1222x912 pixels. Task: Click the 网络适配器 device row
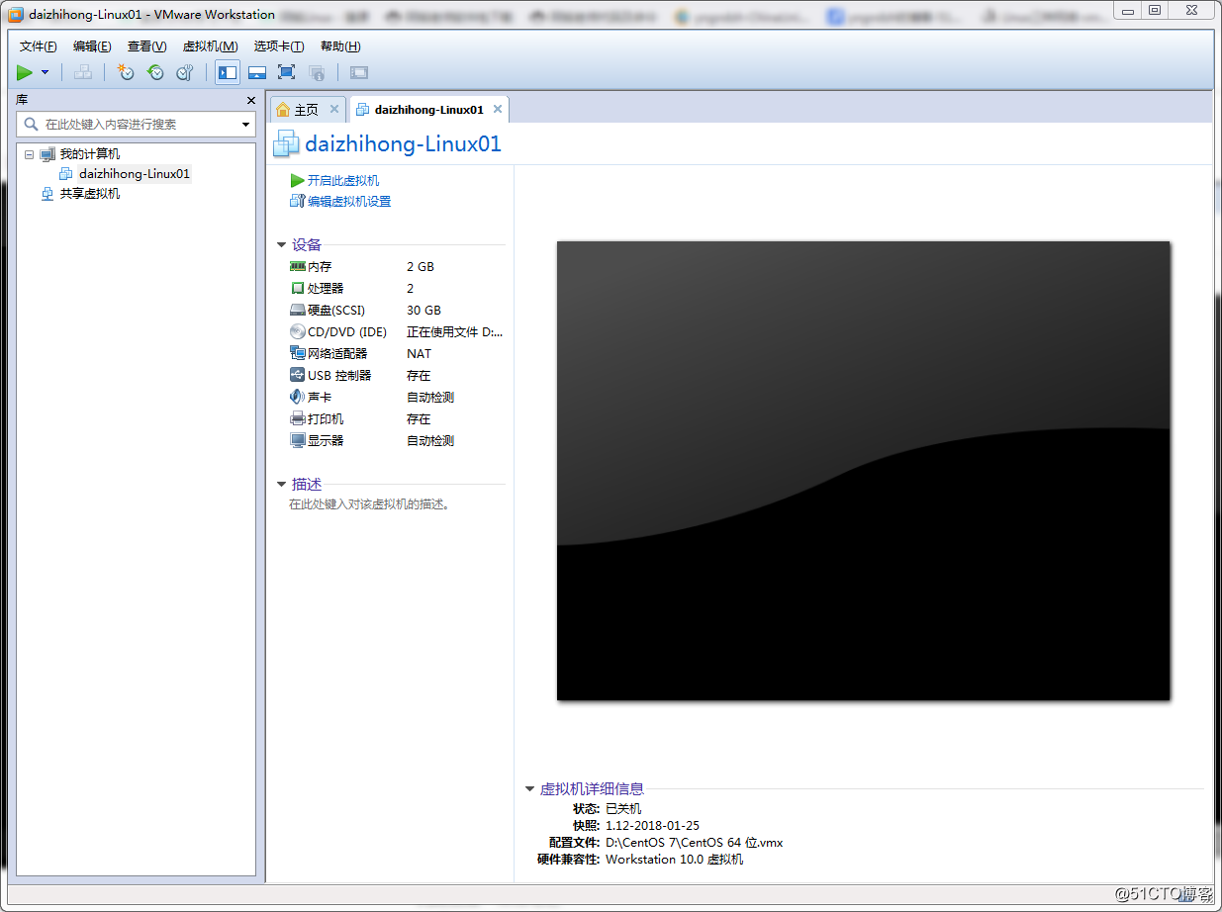pyautogui.click(x=397, y=354)
